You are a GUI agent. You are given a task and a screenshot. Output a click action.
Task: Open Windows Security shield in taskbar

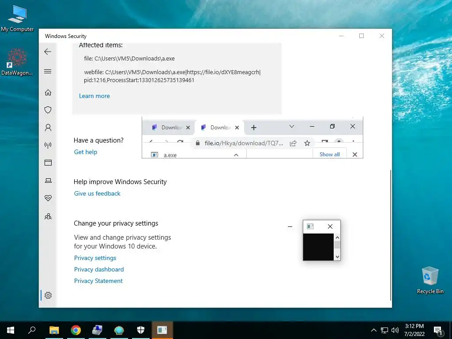[x=140, y=330]
